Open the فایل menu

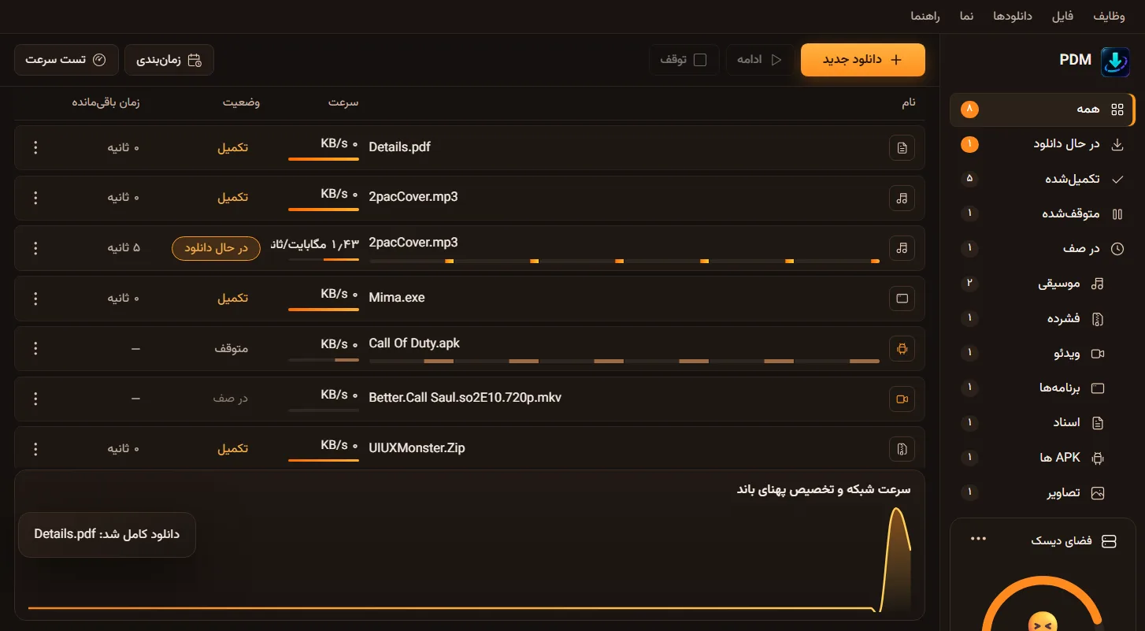tap(1062, 17)
